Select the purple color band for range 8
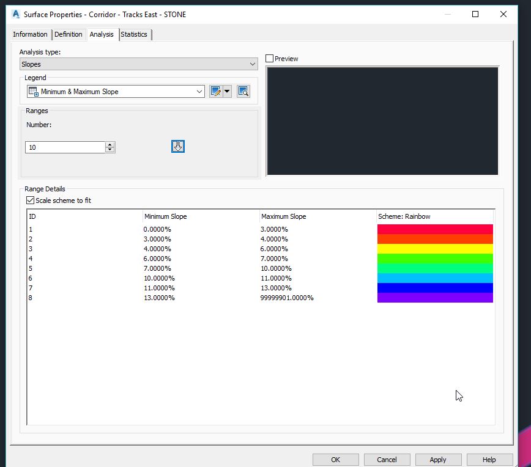Image resolution: width=531 pixels, height=467 pixels. click(x=434, y=298)
